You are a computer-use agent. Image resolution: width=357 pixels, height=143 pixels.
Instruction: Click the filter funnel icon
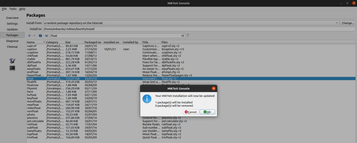coord(188,36)
